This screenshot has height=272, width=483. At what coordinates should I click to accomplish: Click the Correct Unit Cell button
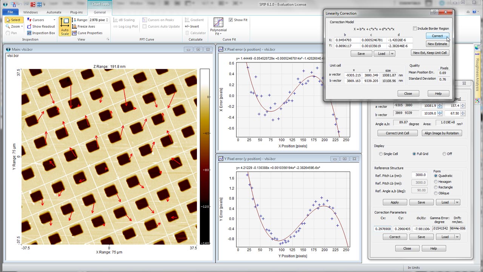tap(397, 133)
